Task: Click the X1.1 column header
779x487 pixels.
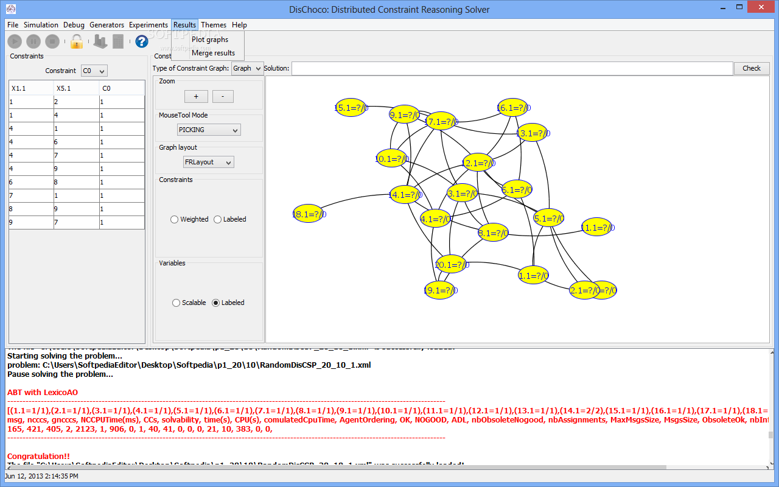Action: (31, 88)
